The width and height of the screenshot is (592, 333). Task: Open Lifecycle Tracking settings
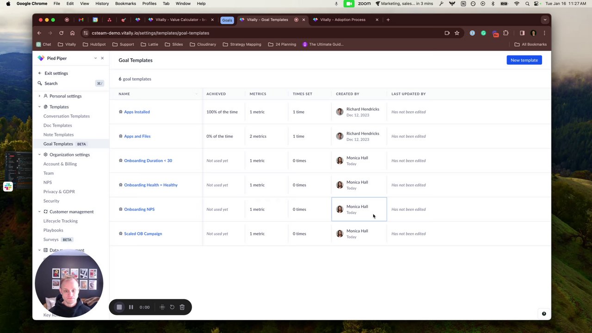click(61, 221)
